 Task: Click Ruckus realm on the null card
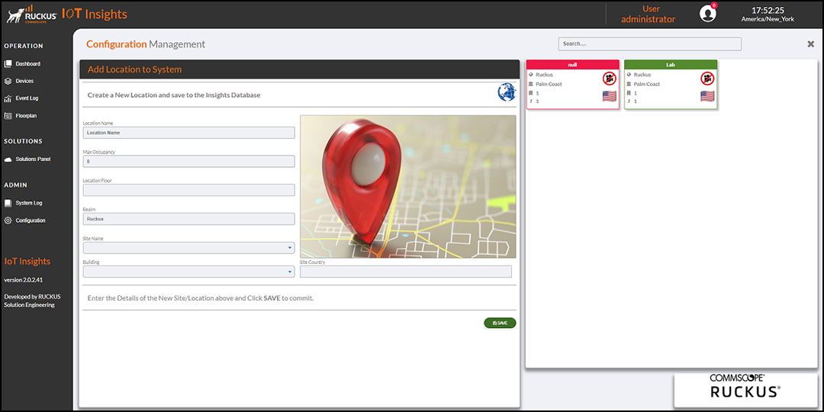(x=544, y=75)
